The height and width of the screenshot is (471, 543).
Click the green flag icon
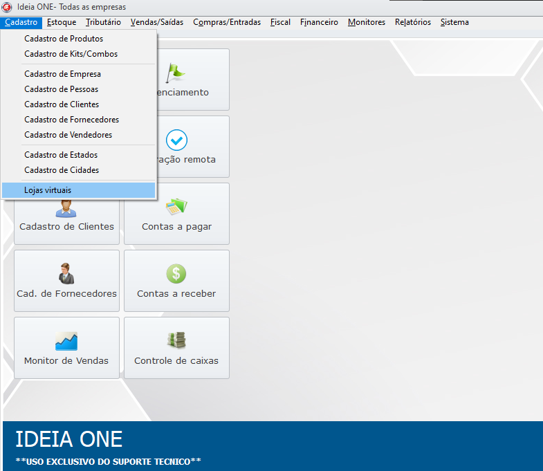click(x=176, y=71)
